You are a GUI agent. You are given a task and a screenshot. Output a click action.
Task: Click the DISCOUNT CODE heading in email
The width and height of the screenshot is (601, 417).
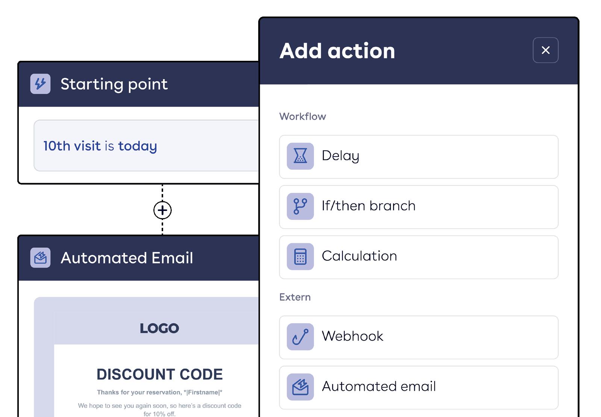click(159, 374)
